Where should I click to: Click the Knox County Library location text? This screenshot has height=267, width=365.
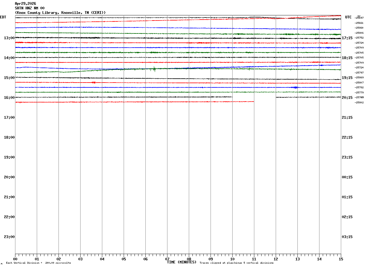click(60, 13)
